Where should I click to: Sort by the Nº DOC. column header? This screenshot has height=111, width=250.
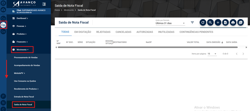[x=70, y=42]
